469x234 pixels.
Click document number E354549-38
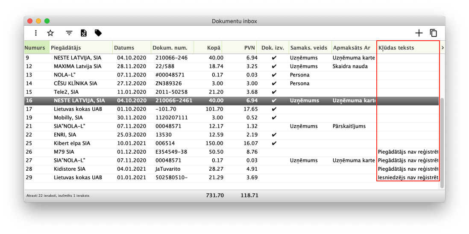click(171, 152)
